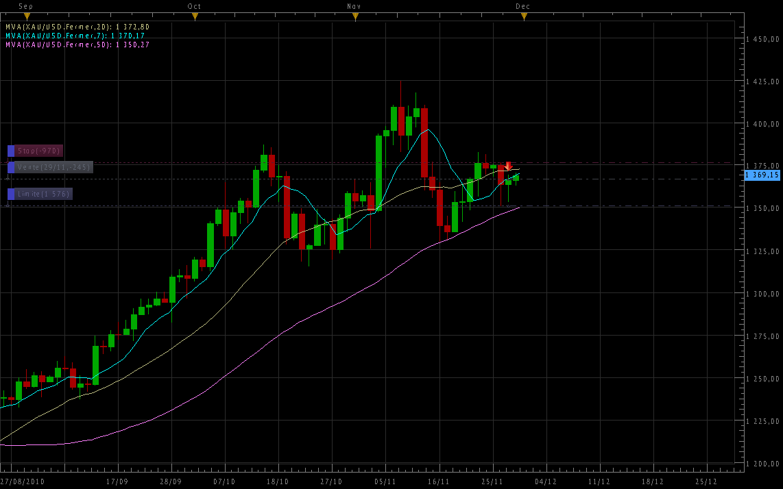
Task: Click the blue handle of Limite order
Action: 11,194
